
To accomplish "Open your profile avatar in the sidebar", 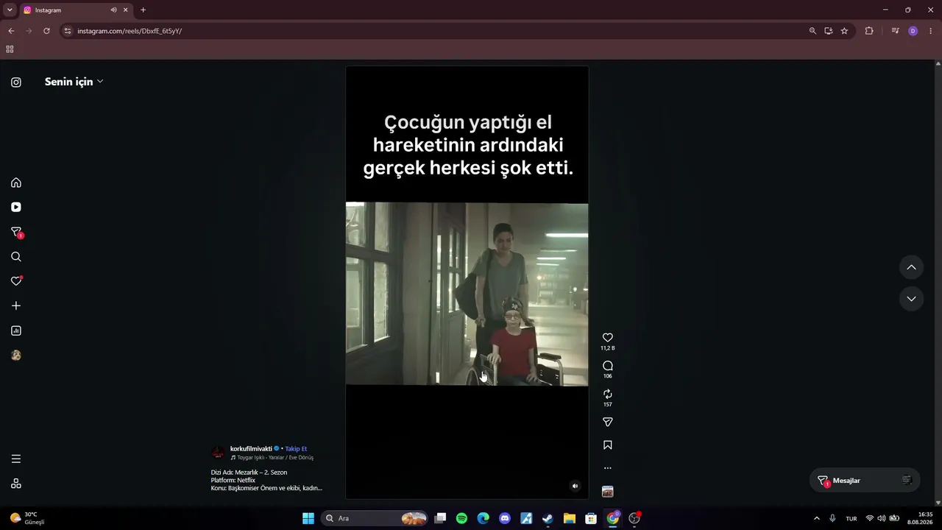I will pyautogui.click(x=16, y=355).
